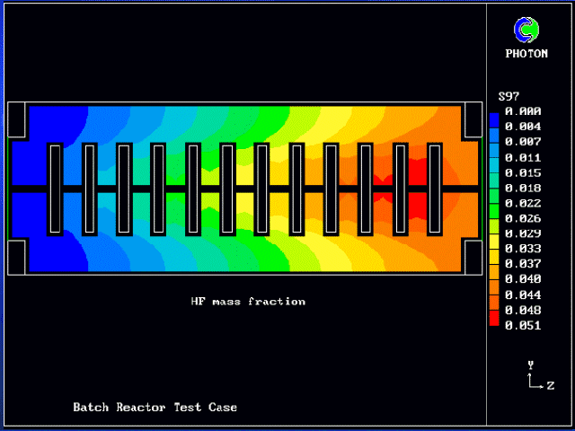Viewport: 575px width, 431px height.
Task: Click the PHOTON text label
Action: [x=526, y=54]
